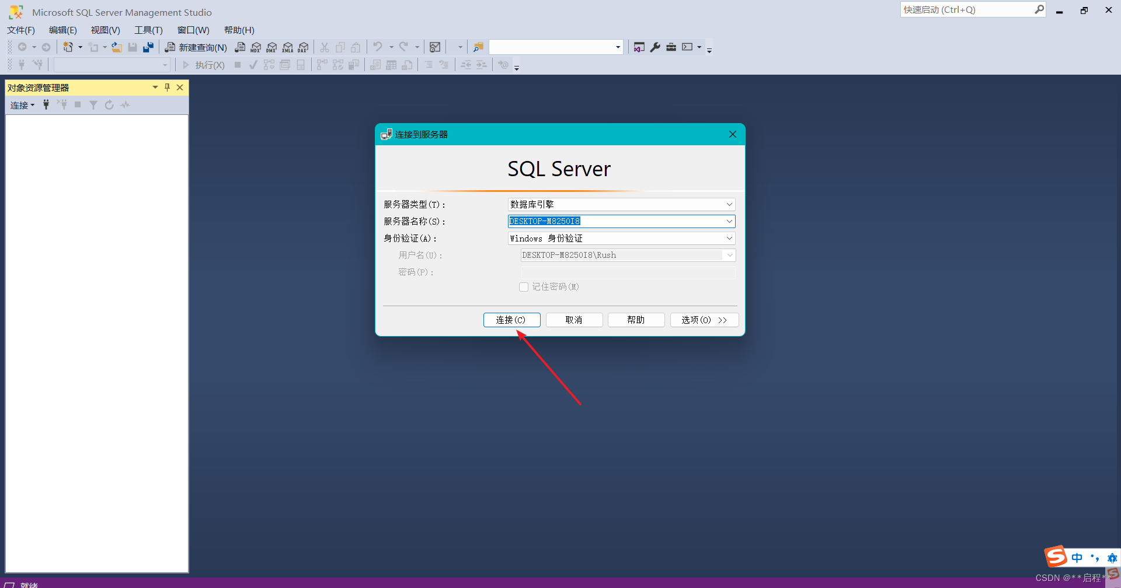Click the 连接(C) button
The width and height of the screenshot is (1121, 588).
(511, 320)
